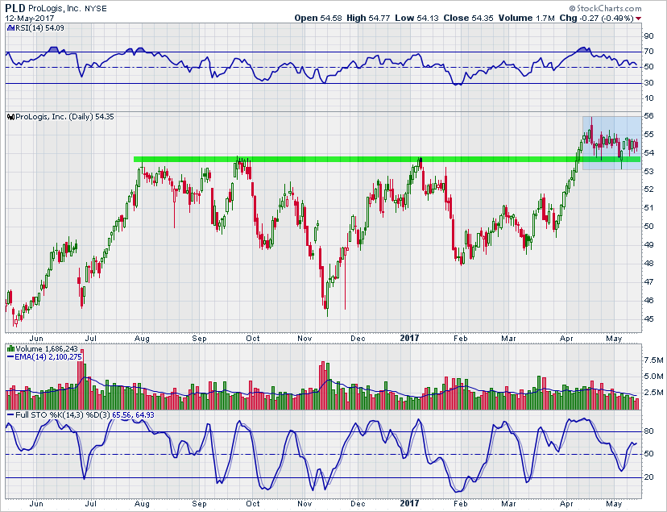Click the EMA(14) line legend marker
This screenshot has width=667, height=512.
10,357
